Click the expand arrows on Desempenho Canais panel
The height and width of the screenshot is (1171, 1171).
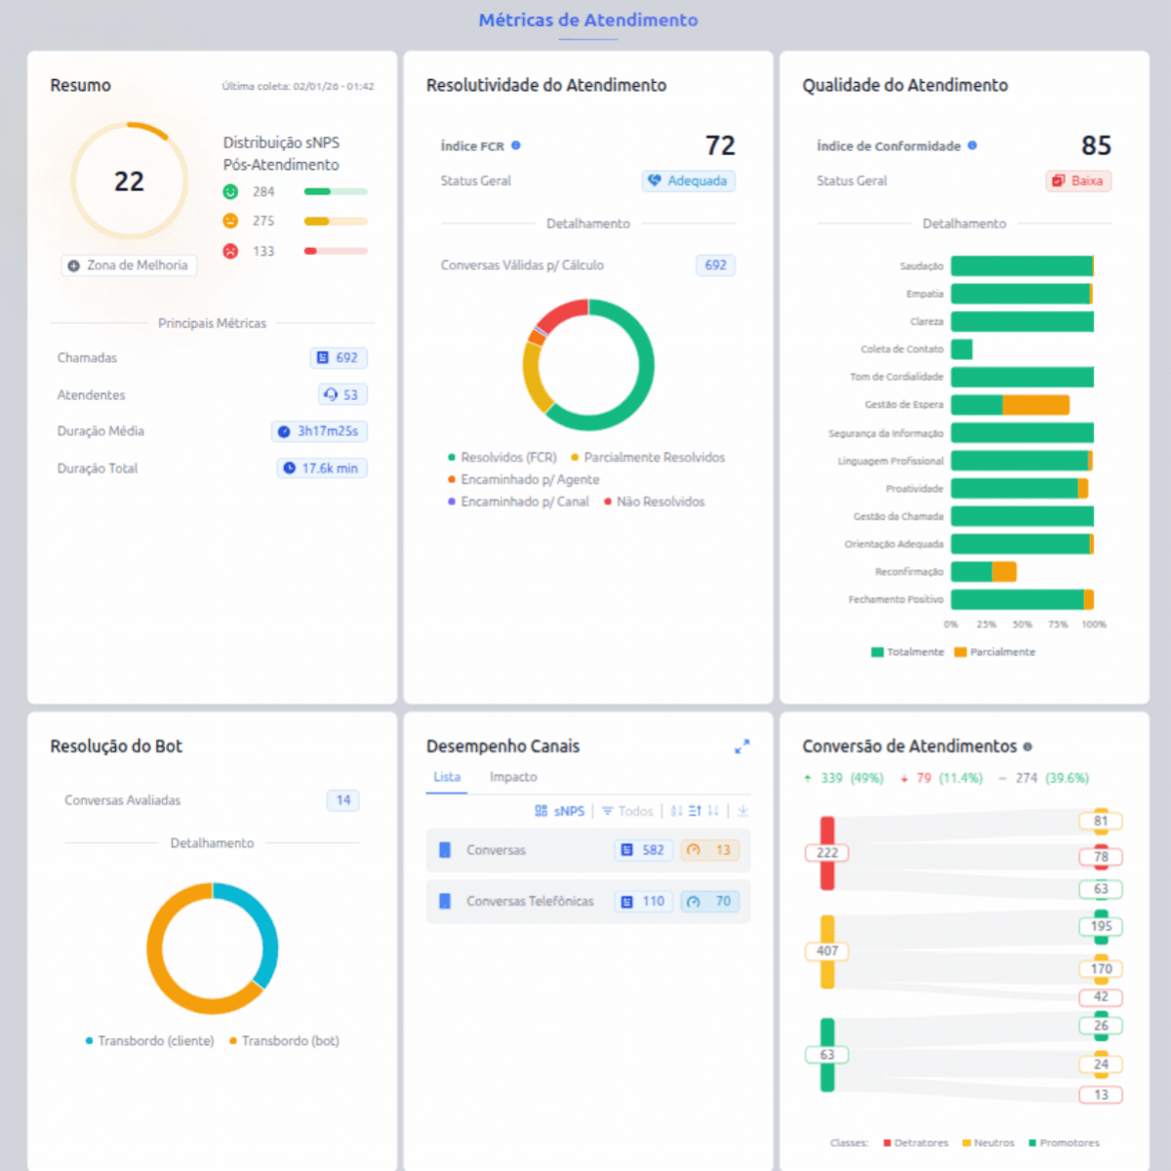click(x=743, y=746)
